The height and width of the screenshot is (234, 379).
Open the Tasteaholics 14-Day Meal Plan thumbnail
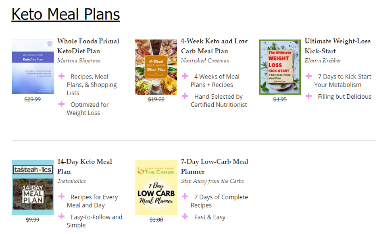tap(33, 187)
